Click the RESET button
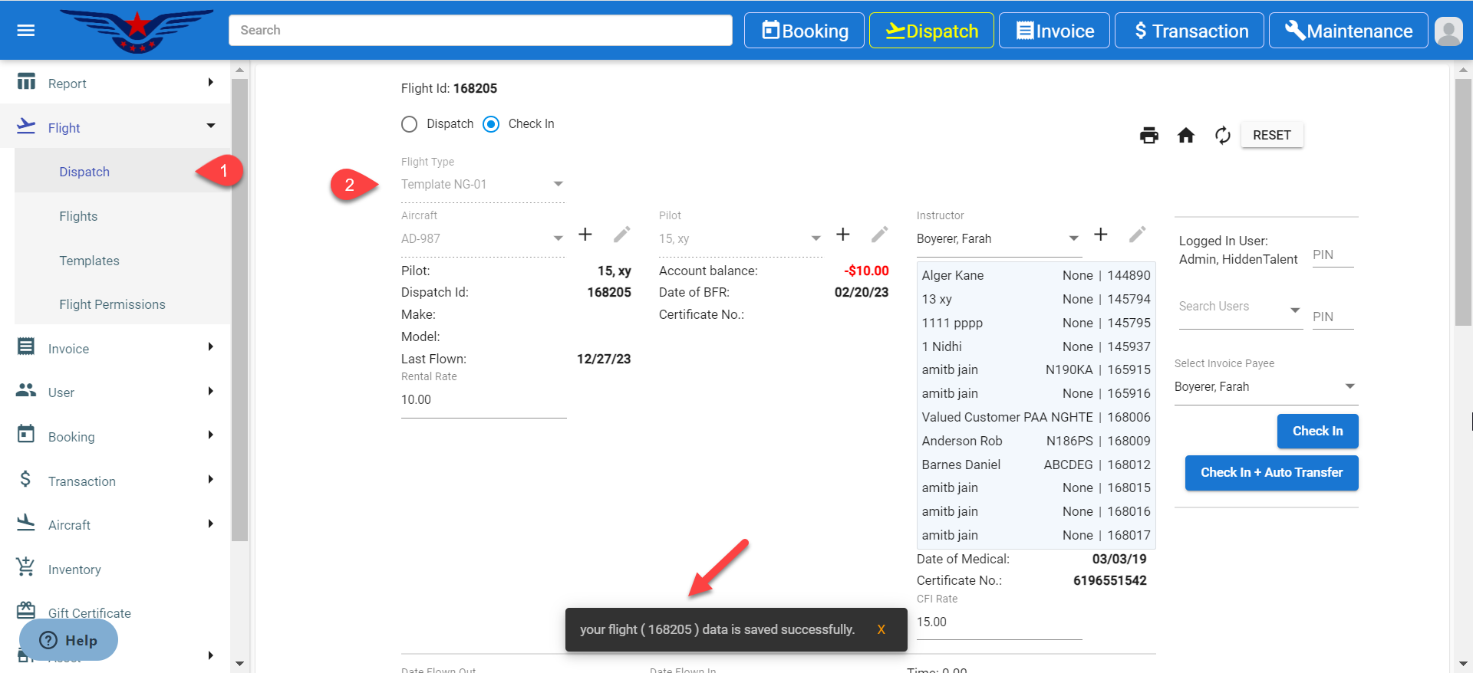The width and height of the screenshot is (1473, 673). click(x=1271, y=135)
